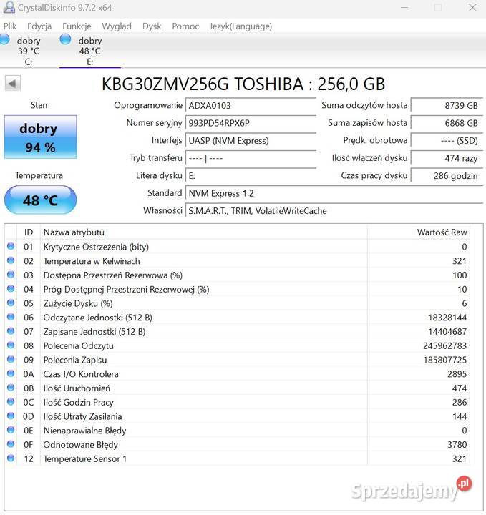Click status dot for Odnotowane Błędy row
Image resolution: width=486 pixels, height=515 pixels.
11,443
